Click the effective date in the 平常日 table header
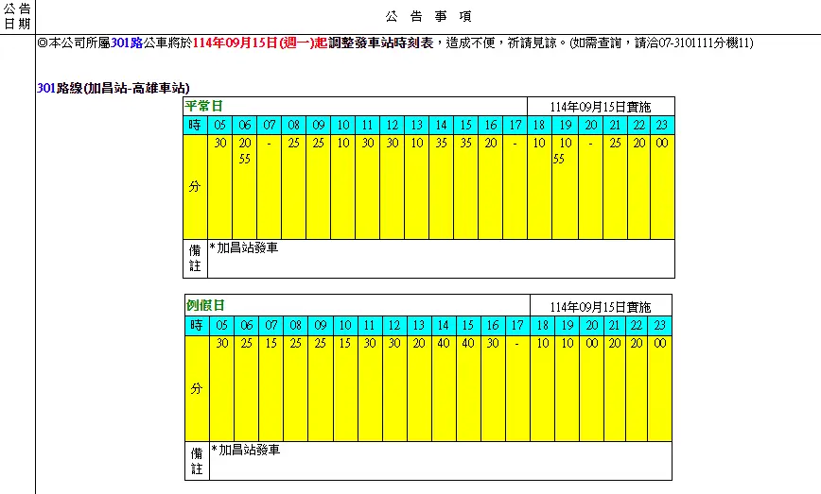The width and height of the screenshot is (821, 494). [x=601, y=107]
